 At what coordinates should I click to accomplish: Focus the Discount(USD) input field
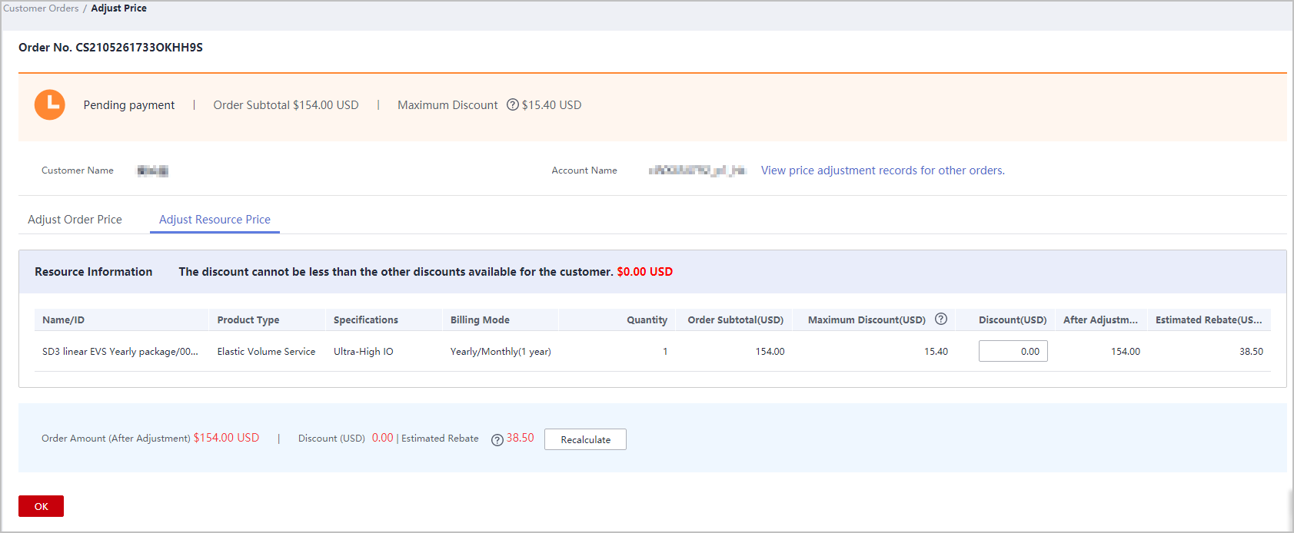tap(1013, 351)
